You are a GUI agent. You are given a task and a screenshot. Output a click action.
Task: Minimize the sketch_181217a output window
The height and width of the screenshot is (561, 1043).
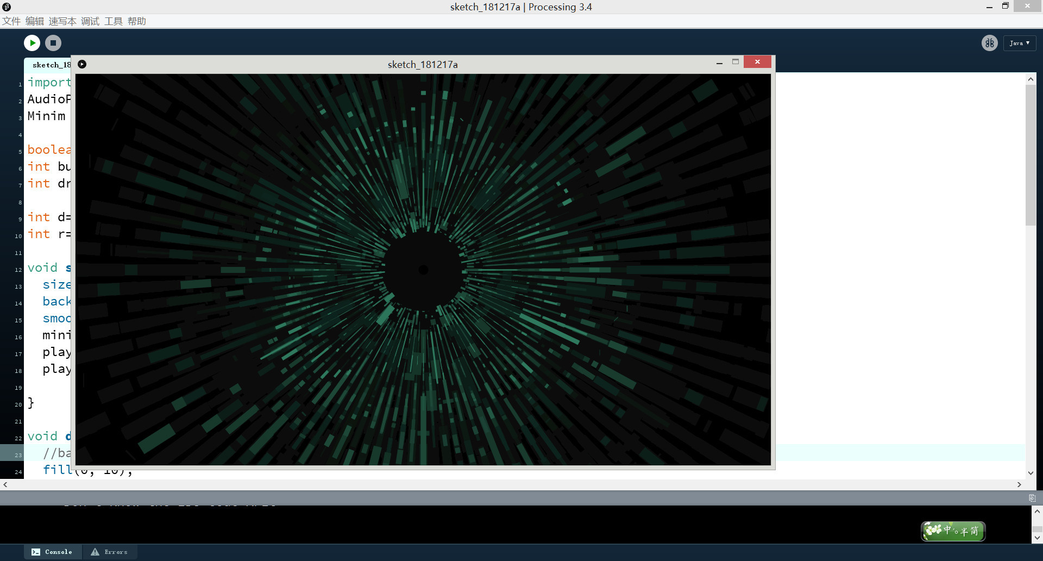coord(719,63)
